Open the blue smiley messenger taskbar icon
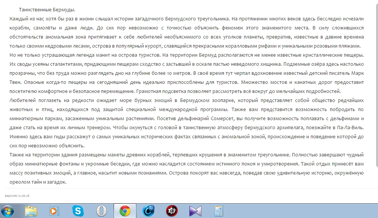The width and height of the screenshot is (378, 218). 148,211
